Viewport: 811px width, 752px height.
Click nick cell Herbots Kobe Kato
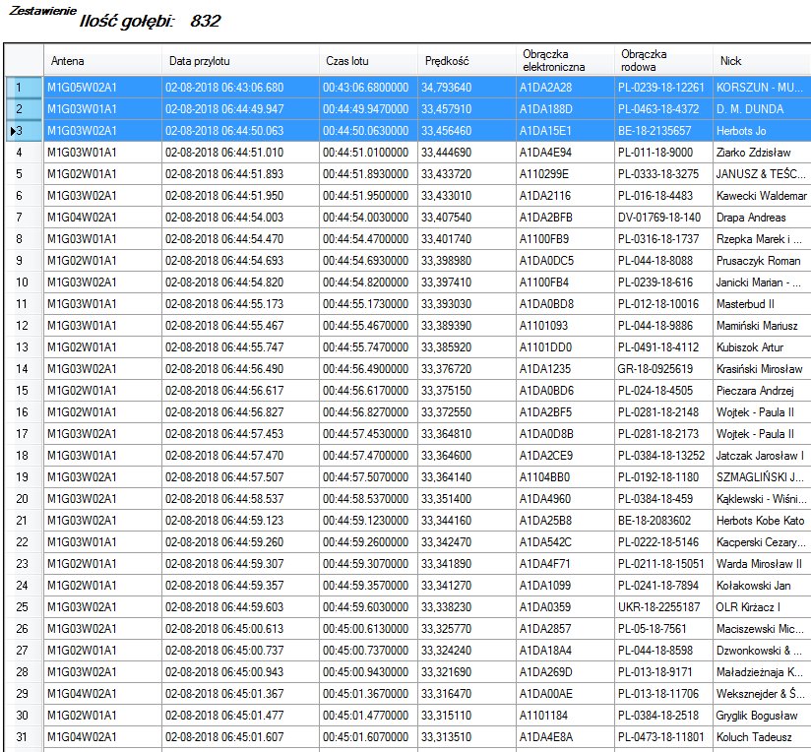(x=762, y=521)
